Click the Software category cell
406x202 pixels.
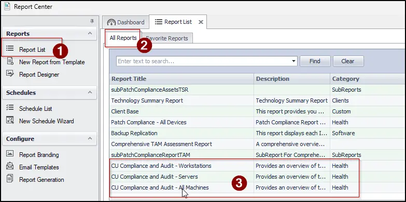[368, 133]
